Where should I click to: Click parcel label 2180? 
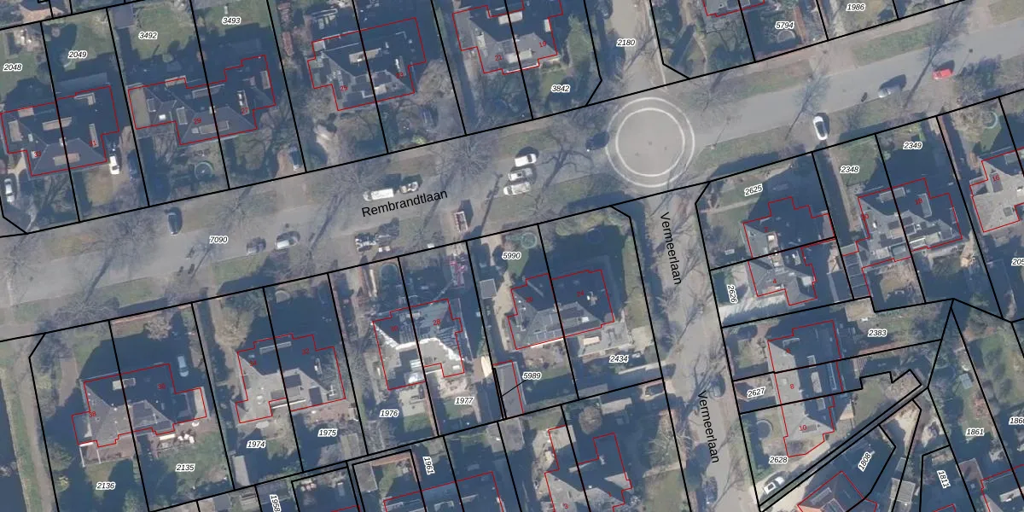point(625,43)
